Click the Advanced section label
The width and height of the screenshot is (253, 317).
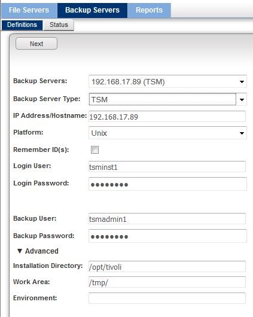click(42, 251)
